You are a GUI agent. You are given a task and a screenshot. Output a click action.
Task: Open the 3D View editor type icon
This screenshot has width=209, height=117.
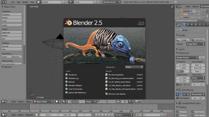click(x=4, y=102)
